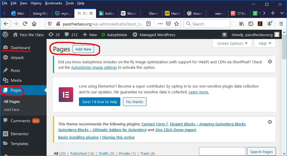This screenshot has width=287, height=156.
Task: Open the list all tabs chevron
Action: [x=282, y=13]
